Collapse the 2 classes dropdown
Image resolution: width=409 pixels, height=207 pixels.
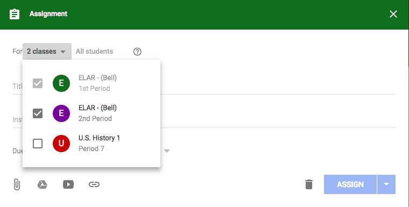coord(47,52)
